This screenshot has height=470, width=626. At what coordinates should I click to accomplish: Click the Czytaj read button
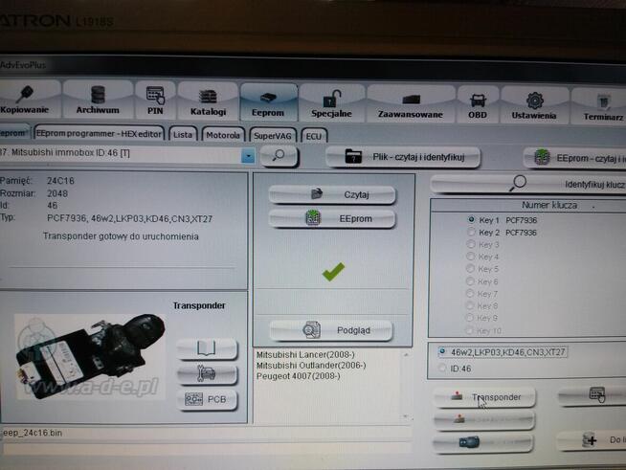point(332,194)
